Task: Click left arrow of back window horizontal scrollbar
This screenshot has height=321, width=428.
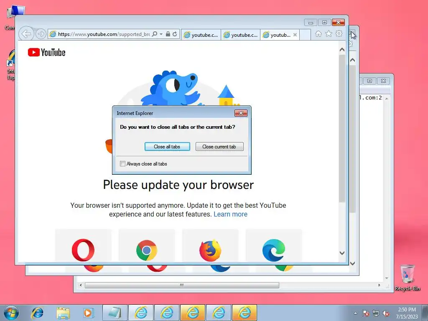Action: [x=81, y=285]
